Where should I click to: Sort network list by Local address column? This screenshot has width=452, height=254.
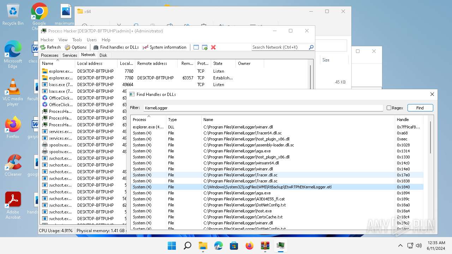click(x=96, y=64)
